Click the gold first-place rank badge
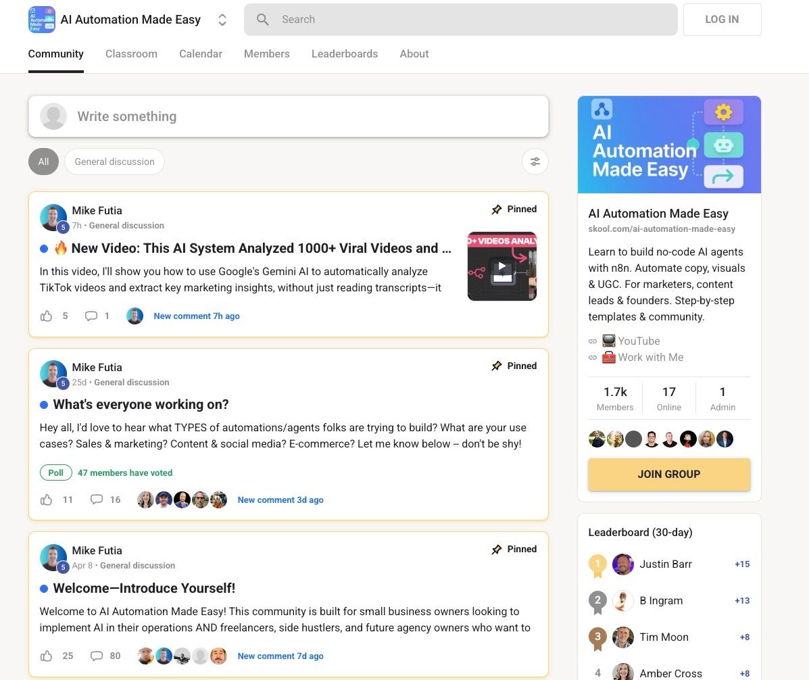 coord(597,566)
